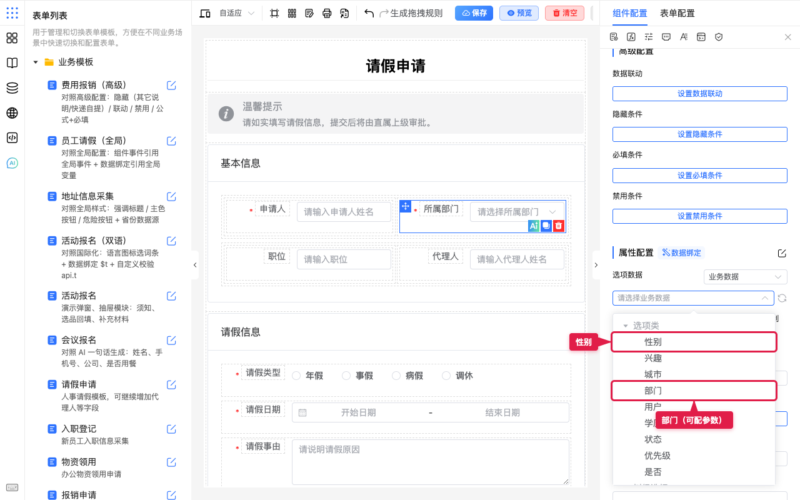Click the edit icon next to 属性配置

[x=782, y=253]
